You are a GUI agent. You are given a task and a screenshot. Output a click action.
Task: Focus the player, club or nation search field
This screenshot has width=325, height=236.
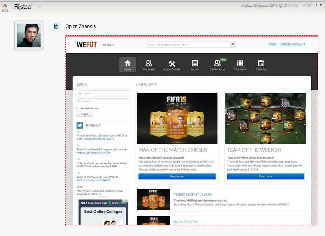coord(189,45)
